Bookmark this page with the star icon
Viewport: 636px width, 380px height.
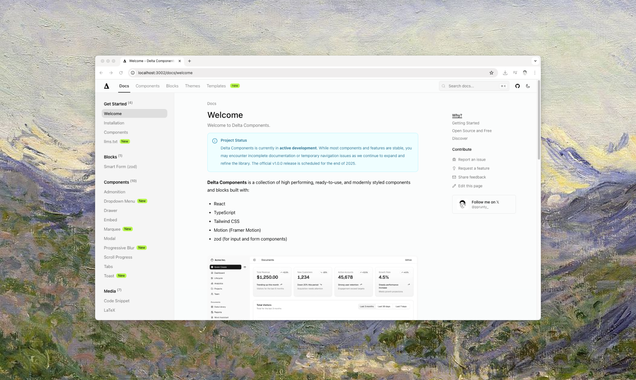point(492,73)
